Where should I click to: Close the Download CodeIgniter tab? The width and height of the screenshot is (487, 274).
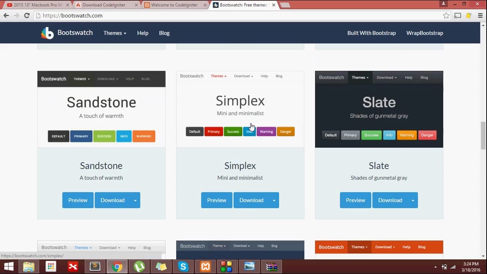click(136, 5)
